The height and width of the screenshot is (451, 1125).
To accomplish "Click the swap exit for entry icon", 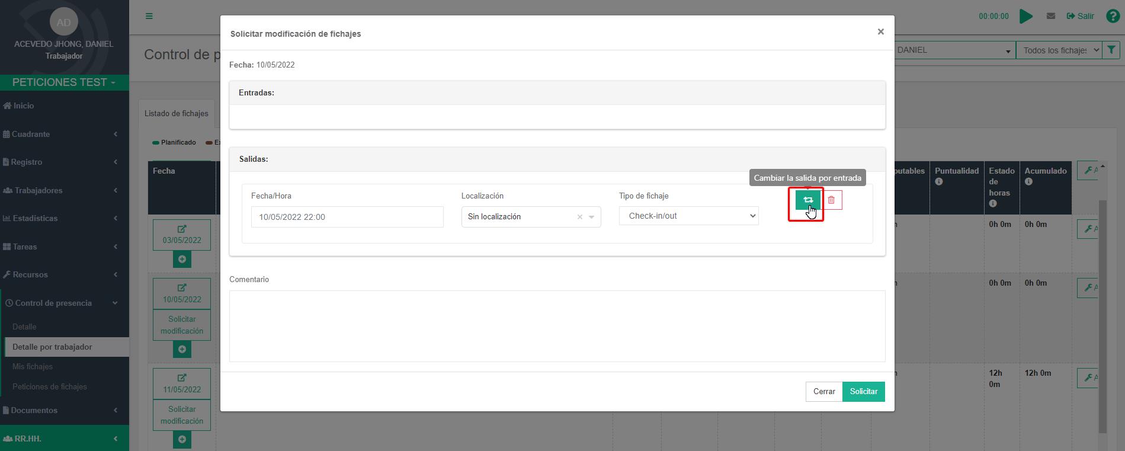I will tap(807, 200).
